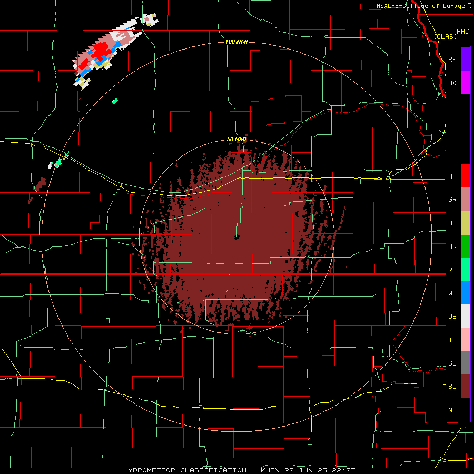Click the red HA hail color swatch
The width and height of the screenshot is (474, 474).
[465, 176]
